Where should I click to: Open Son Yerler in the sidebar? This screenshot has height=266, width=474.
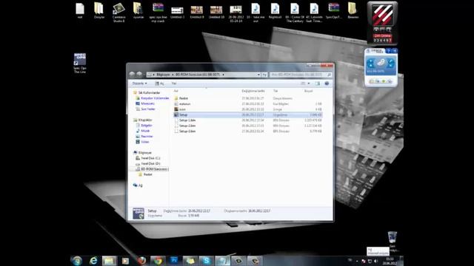pos(145,109)
